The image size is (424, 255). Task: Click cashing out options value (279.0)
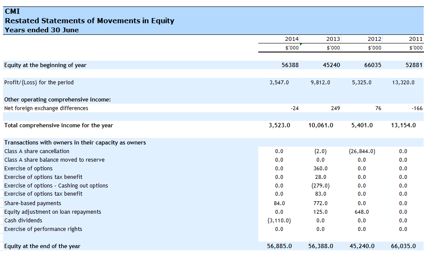tap(320, 186)
